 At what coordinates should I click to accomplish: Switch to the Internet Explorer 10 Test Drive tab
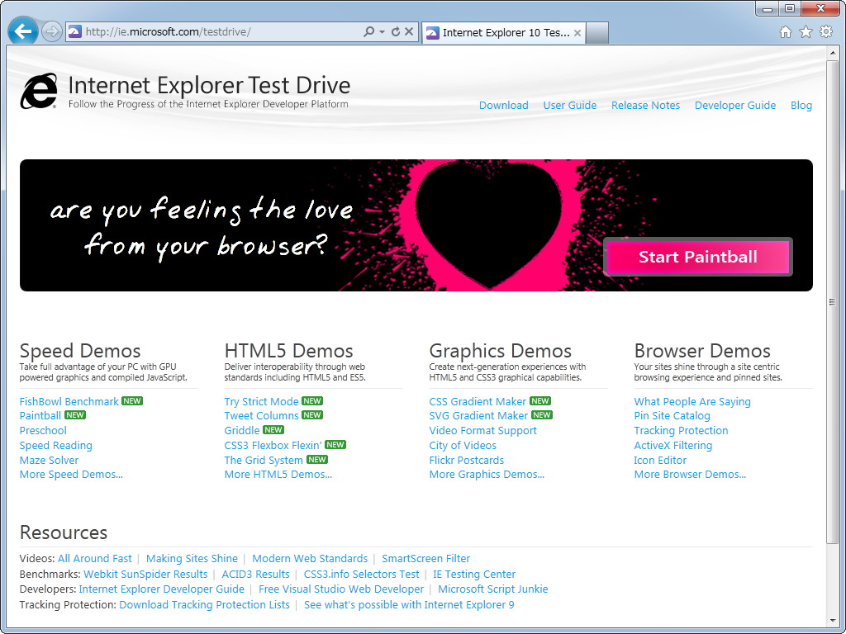[501, 32]
